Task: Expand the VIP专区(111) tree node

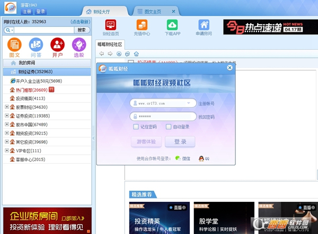Action: coord(7,151)
